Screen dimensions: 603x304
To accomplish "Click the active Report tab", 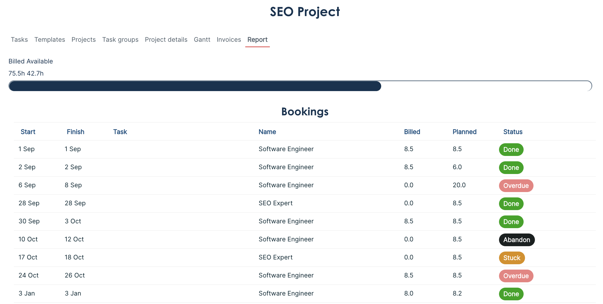I will pos(257,39).
